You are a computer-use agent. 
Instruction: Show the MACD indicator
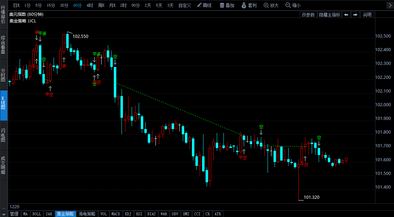click(116, 214)
